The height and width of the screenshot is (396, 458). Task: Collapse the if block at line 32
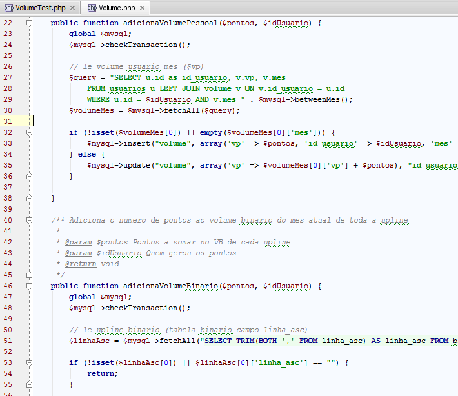(29, 133)
